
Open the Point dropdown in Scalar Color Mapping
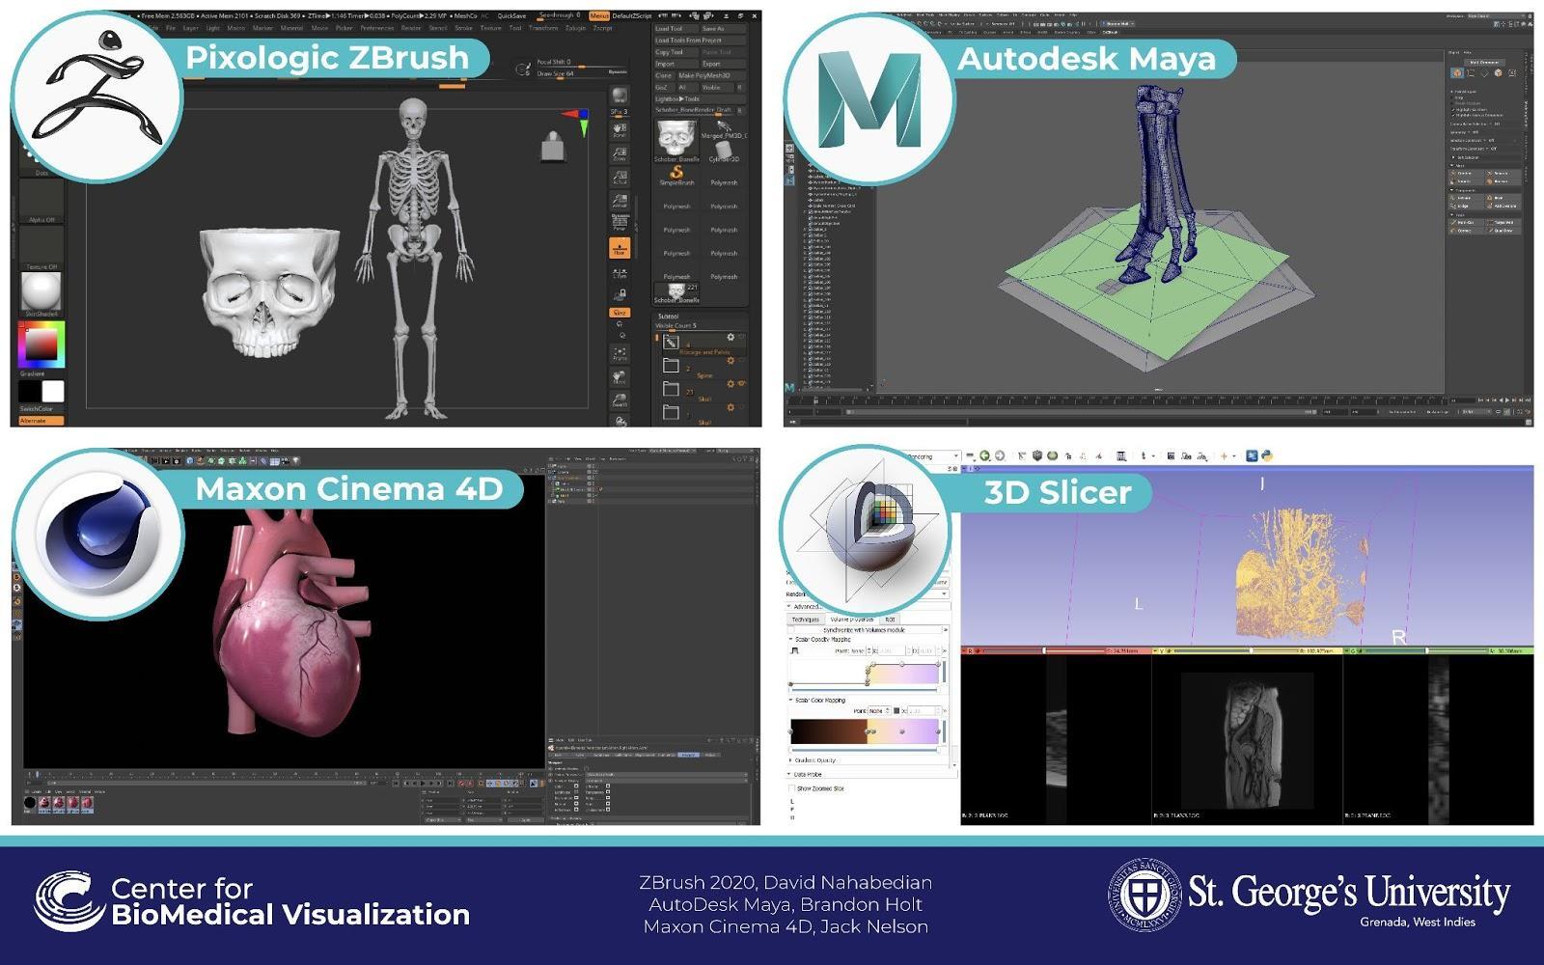[x=878, y=709]
